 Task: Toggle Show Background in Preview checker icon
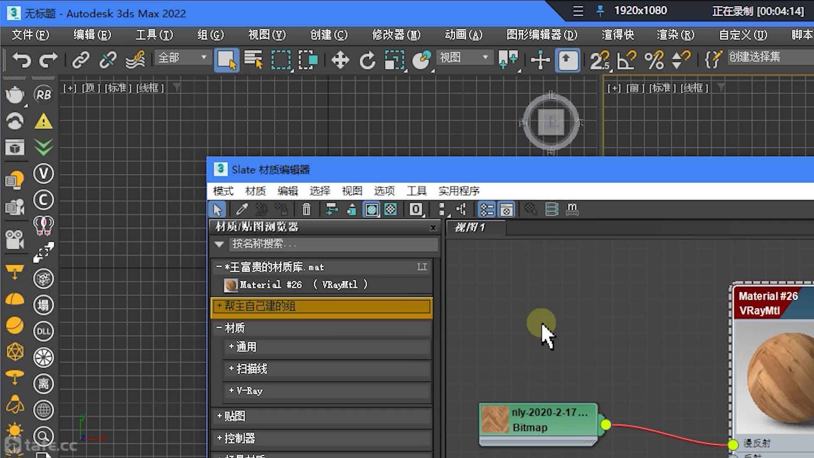(390, 209)
